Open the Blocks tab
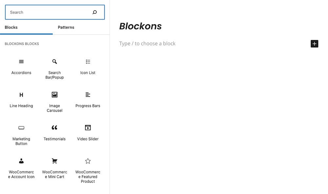The height and width of the screenshot is (194, 328). 11,27
